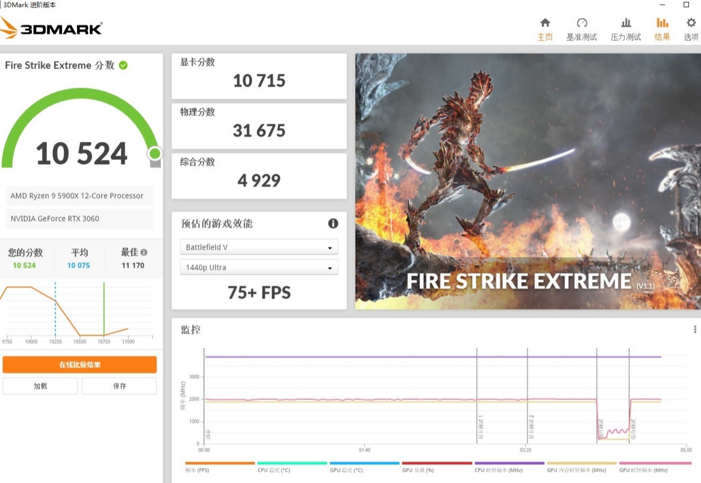Image resolution: width=701 pixels, height=483 pixels.
Task: Click the gauge icon for 基准测试 benchmark
Action: pos(582,23)
